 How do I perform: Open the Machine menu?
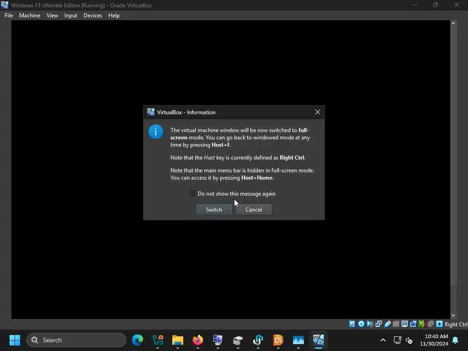coord(30,16)
